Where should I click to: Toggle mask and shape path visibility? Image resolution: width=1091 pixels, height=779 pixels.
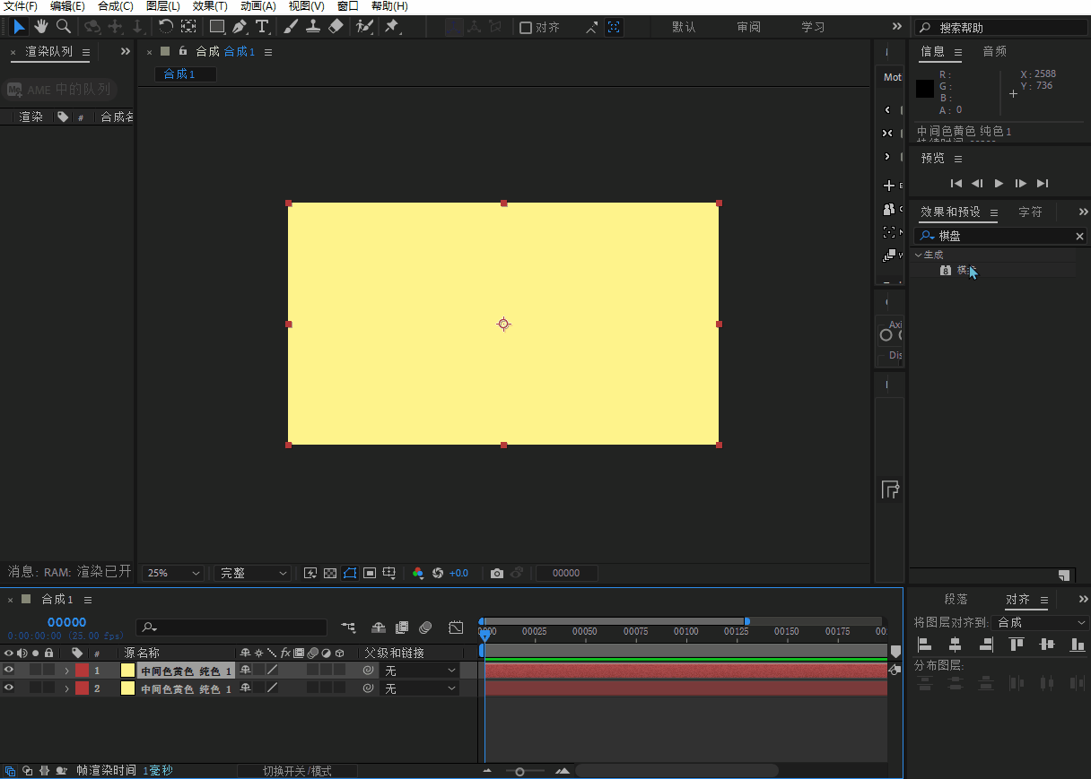(350, 573)
